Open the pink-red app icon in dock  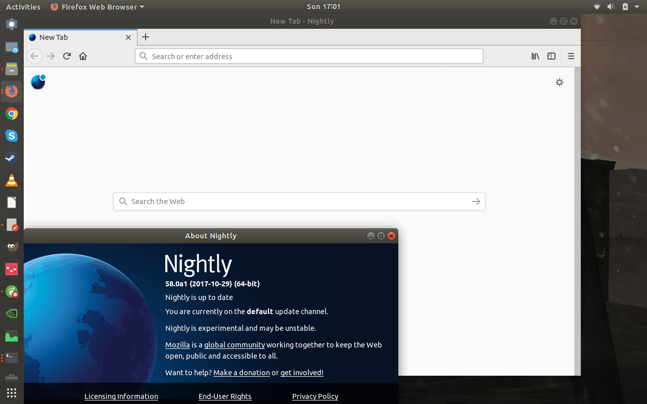tap(12, 269)
